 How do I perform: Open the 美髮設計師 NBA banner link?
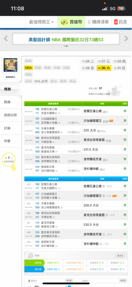point(66,40)
